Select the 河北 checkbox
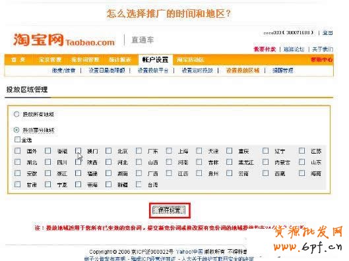349x261 pixels. point(108,162)
